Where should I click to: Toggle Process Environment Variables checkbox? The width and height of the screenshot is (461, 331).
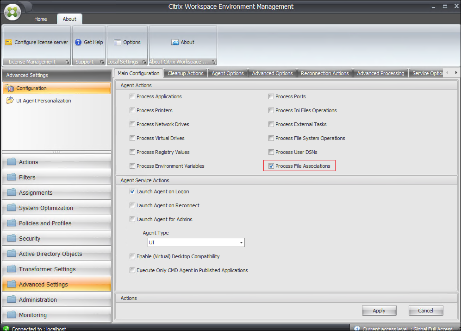(132, 166)
